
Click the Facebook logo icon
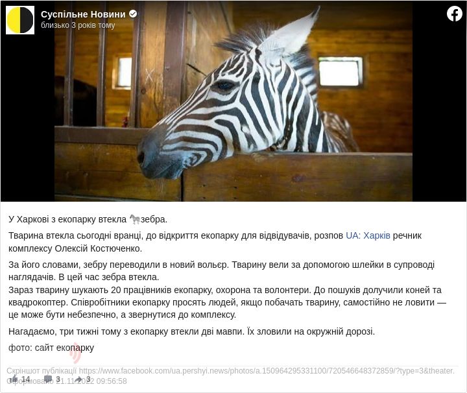(x=454, y=14)
